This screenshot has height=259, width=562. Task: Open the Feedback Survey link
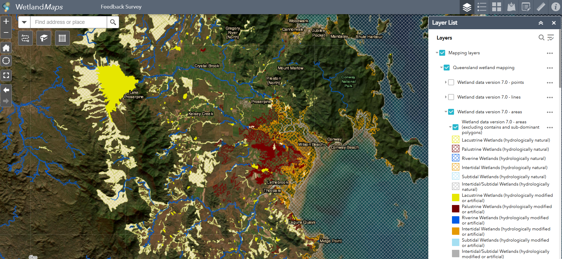[x=121, y=7]
